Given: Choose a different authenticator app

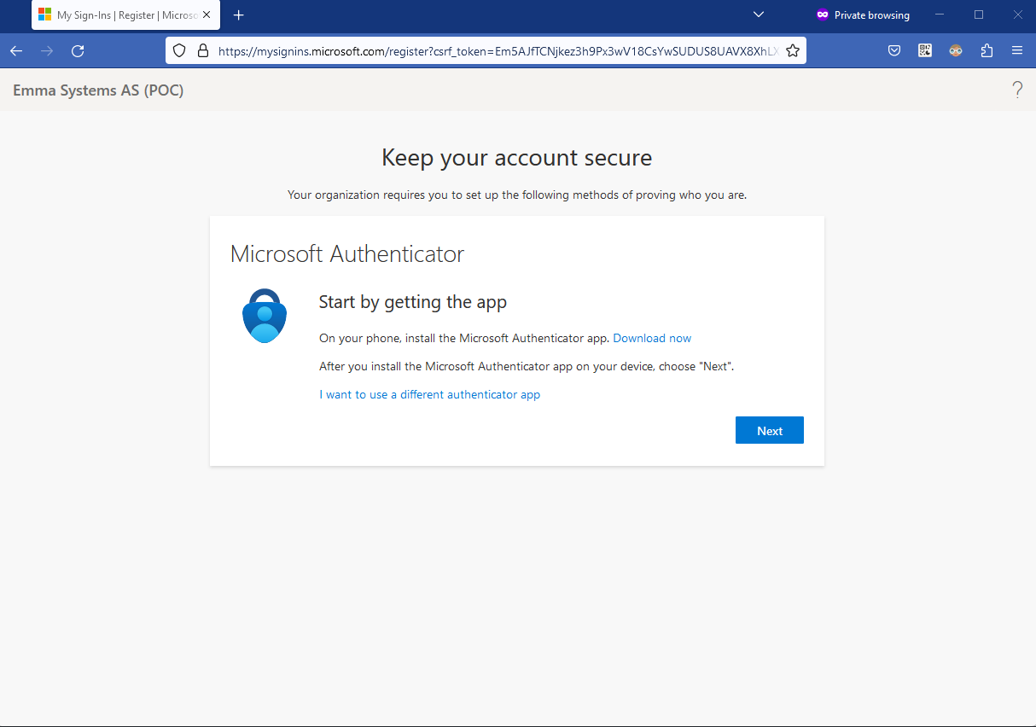Looking at the screenshot, I should pos(429,394).
